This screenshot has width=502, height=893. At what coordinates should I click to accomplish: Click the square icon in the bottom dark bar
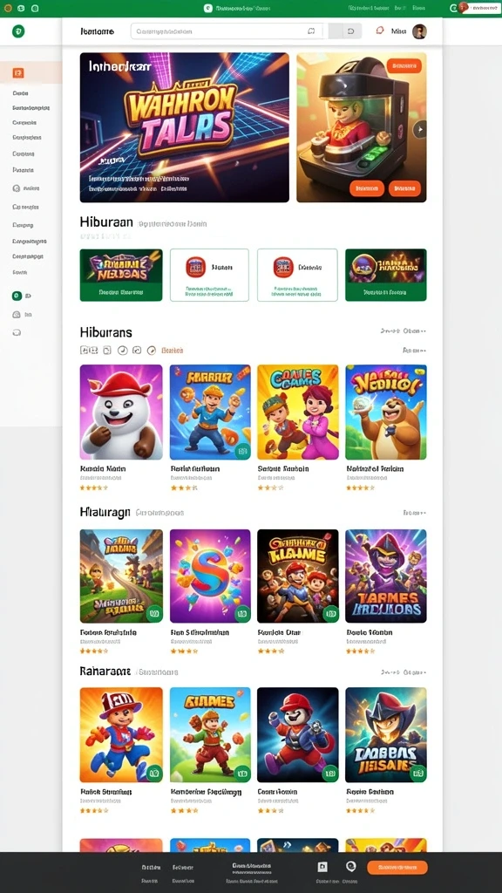click(322, 867)
